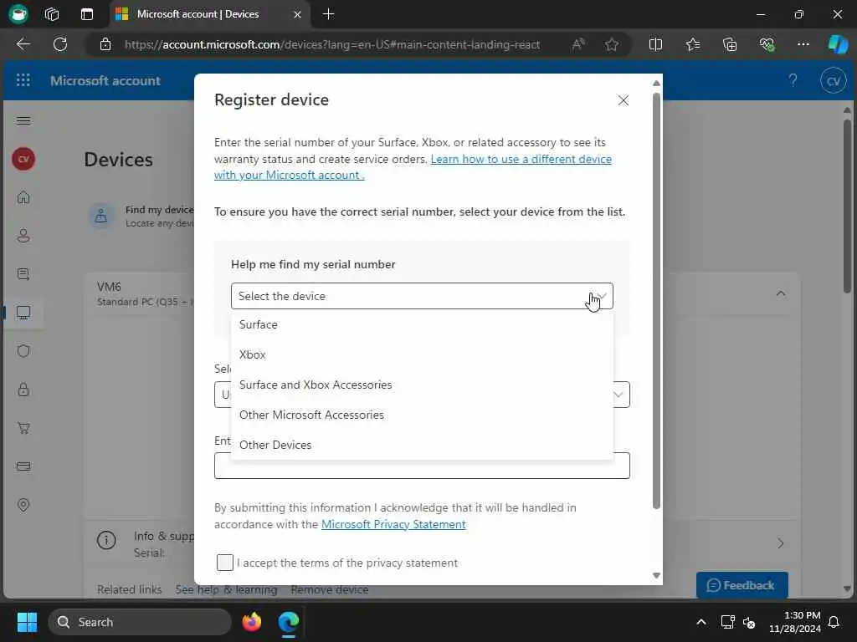Open Payment options card icon in sidebar
Viewport: 857px width, 642px height.
click(x=23, y=466)
